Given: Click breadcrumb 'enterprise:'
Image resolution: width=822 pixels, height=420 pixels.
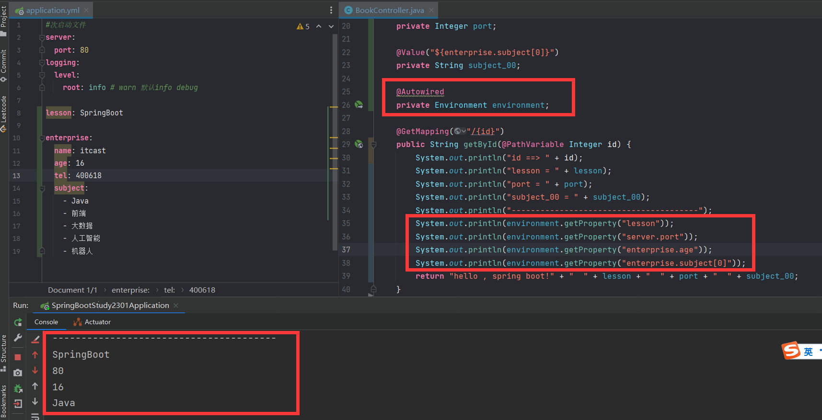Looking at the screenshot, I should (130, 290).
